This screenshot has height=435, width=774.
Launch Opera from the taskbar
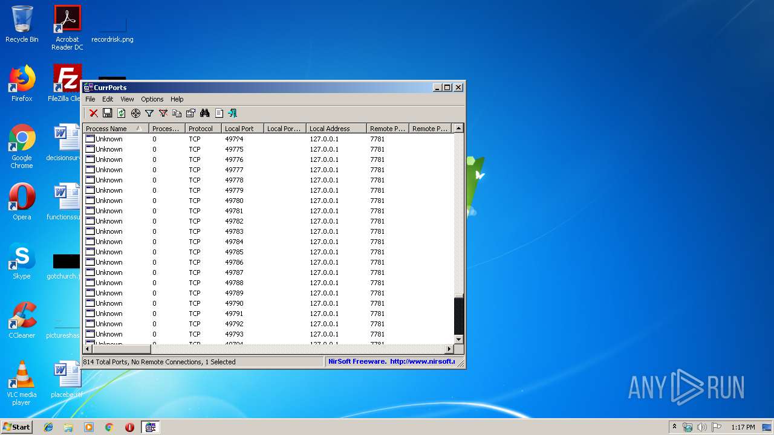click(129, 427)
